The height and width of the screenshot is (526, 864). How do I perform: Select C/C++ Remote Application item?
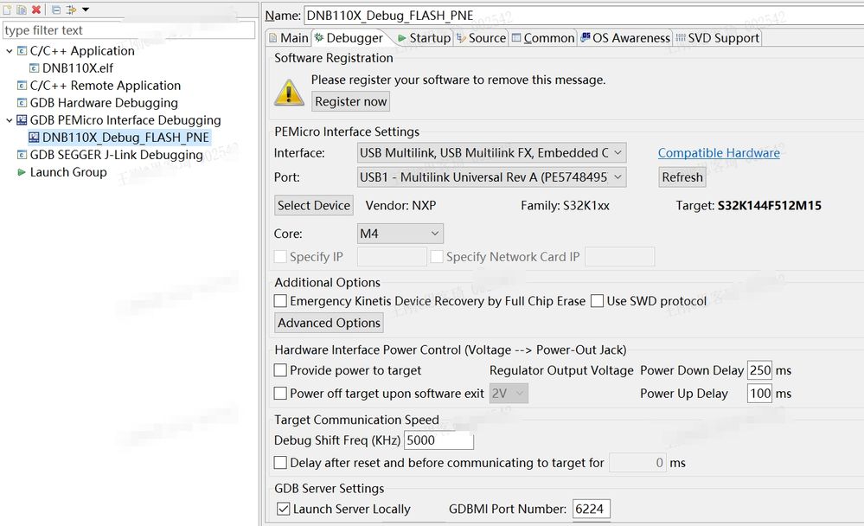click(106, 86)
